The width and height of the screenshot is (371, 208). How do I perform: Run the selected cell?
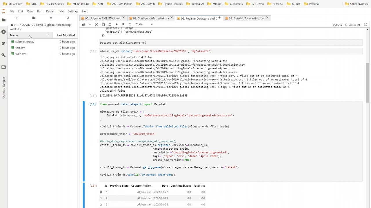[117, 24]
